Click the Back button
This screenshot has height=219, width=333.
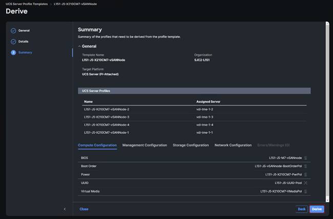(302, 209)
